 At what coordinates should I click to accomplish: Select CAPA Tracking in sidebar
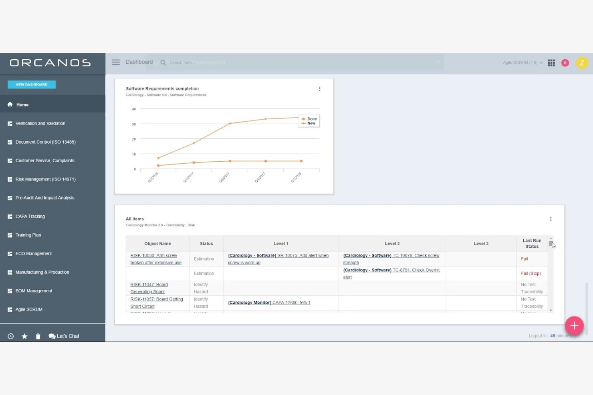(30, 216)
